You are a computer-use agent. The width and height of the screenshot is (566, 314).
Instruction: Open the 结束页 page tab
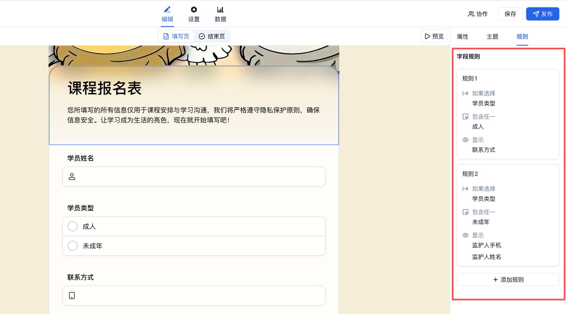pyautogui.click(x=212, y=36)
